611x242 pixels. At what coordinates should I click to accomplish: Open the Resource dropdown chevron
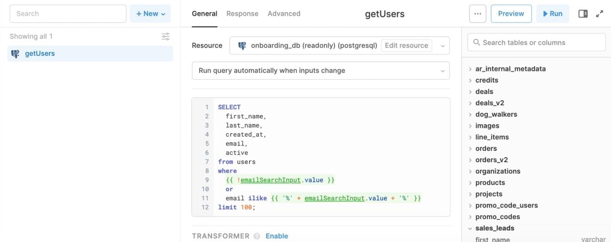pos(442,46)
